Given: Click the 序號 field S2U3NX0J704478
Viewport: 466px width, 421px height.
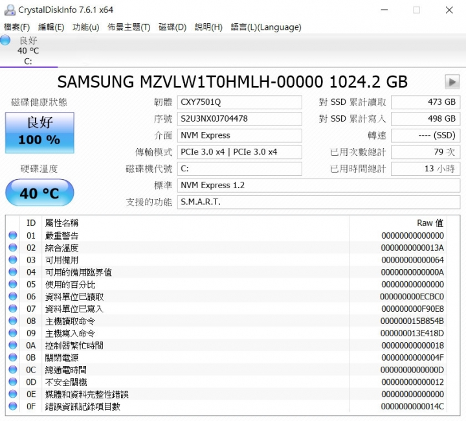Looking at the screenshot, I should 239,119.
